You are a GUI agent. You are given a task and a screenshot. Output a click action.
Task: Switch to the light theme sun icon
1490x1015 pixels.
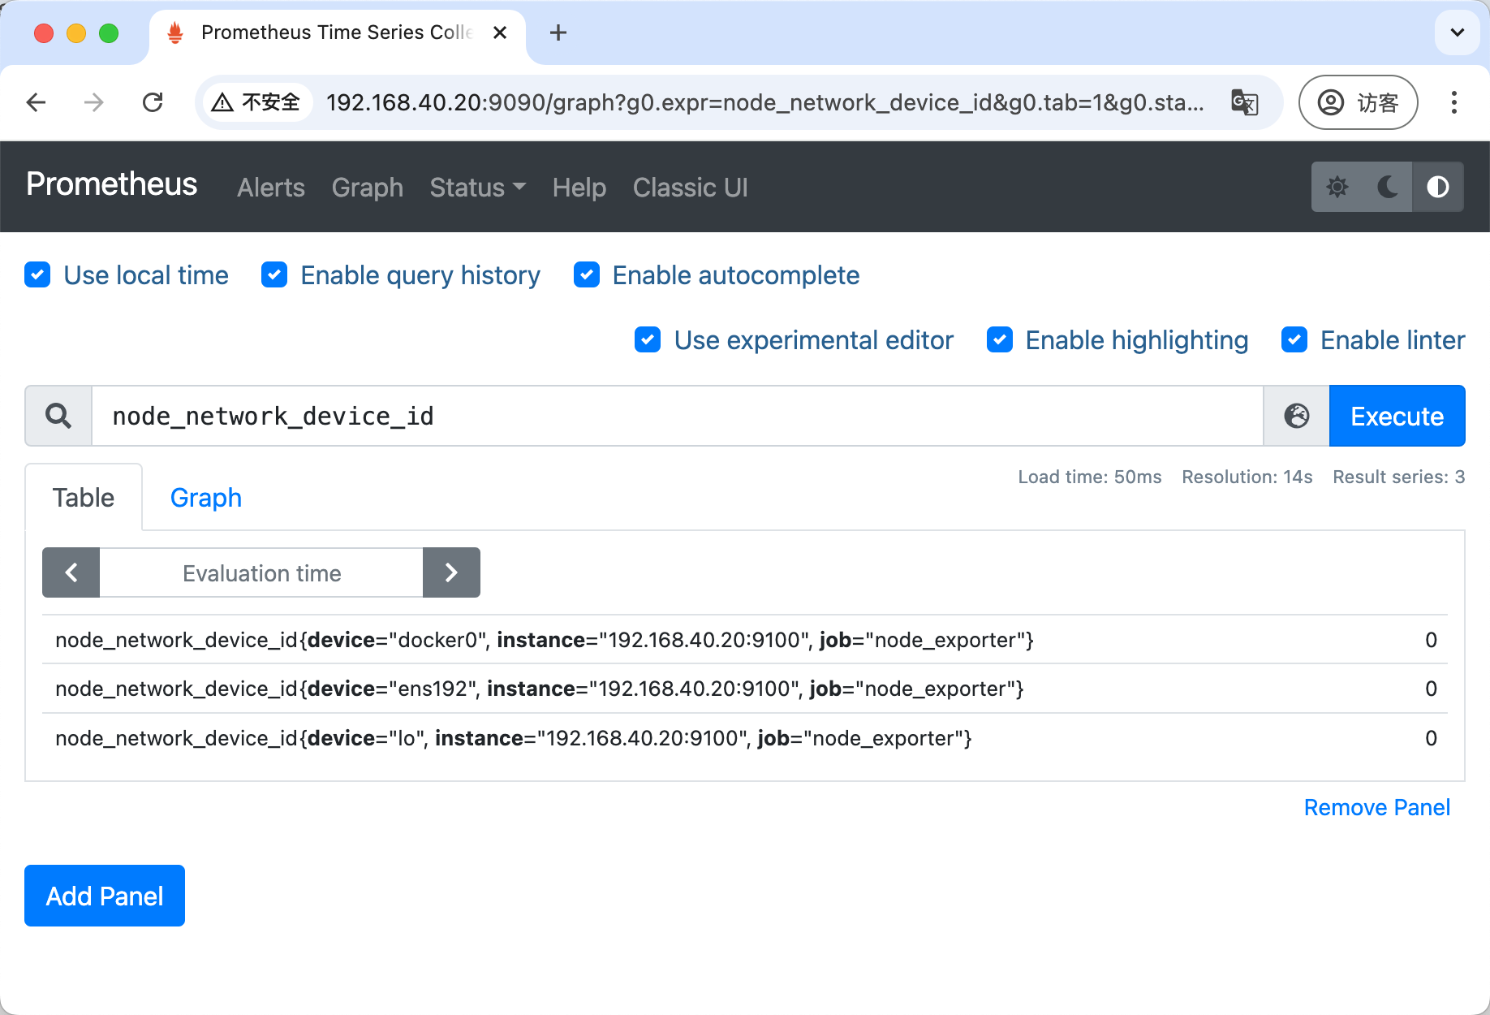1337,188
